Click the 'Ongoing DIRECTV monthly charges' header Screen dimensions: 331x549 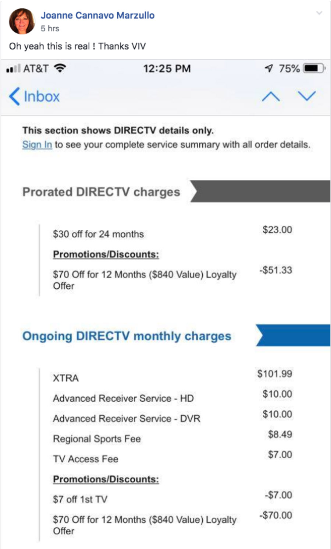click(x=127, y=336)
